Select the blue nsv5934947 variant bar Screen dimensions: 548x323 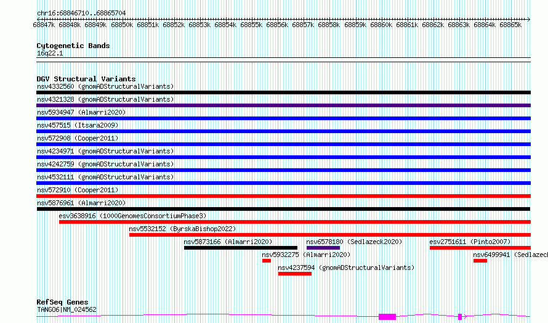tap(283, 118)
